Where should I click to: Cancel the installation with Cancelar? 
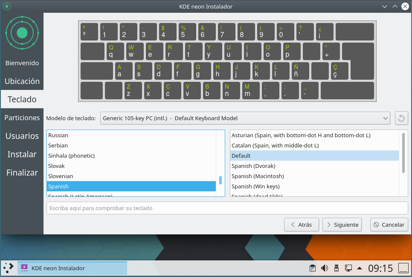click(389, 225)
